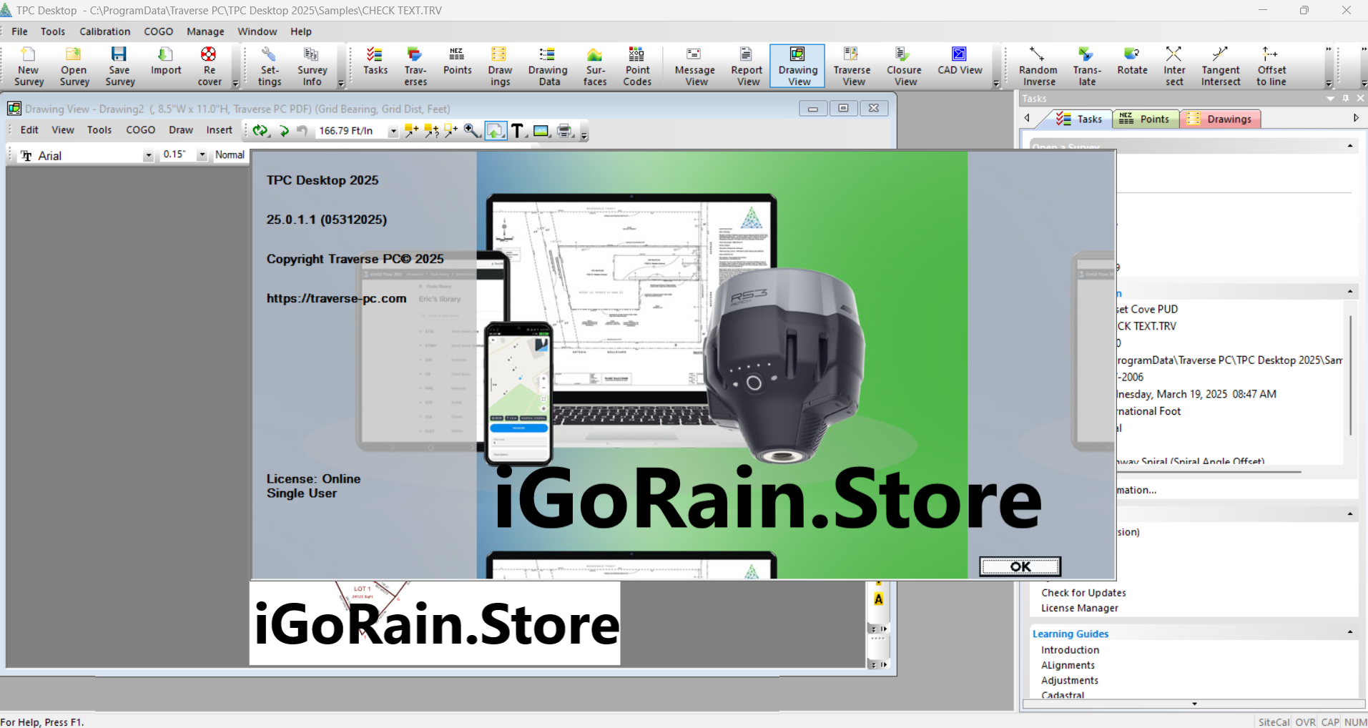This screenshot has height=728, width=1368.
Task: Open the text size 0.15" dropdown
Action: 202,155
